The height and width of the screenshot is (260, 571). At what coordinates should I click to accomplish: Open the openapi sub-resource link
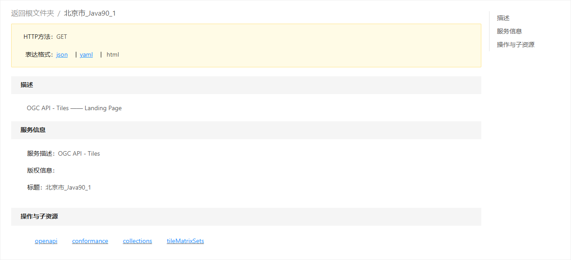point(46,241)
